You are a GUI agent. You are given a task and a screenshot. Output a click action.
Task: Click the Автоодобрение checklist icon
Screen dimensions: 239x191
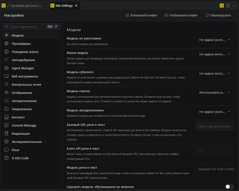pos(6,60)
